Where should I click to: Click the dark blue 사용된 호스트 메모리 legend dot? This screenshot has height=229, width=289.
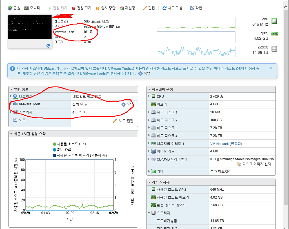tap(55, 155)
